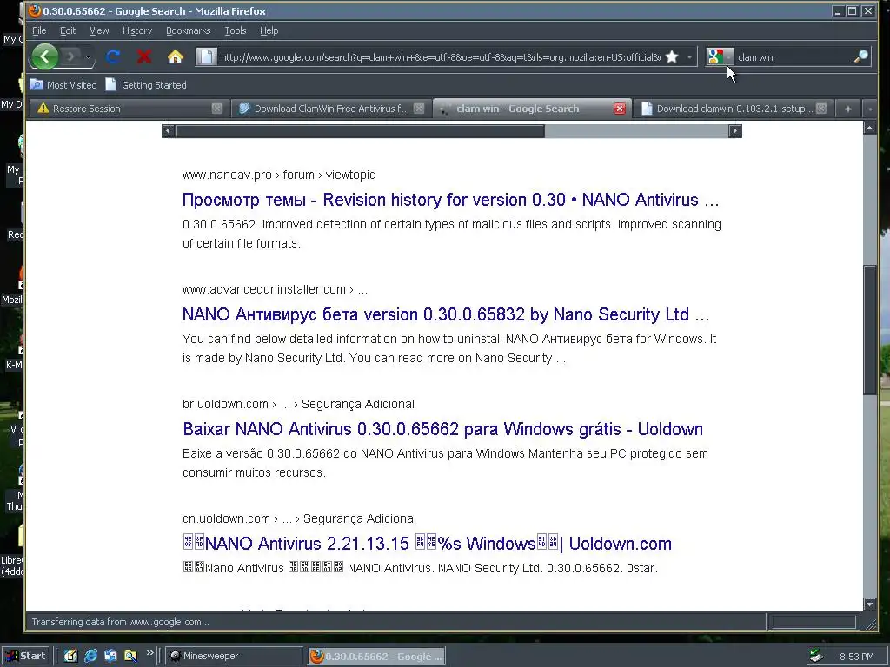Click the magnifier search button in search box
This screenshot has height=667, width=890.
click(x=861, y=56)
